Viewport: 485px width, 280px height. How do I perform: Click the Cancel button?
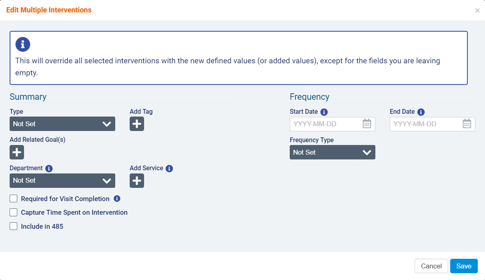[431, 266]
